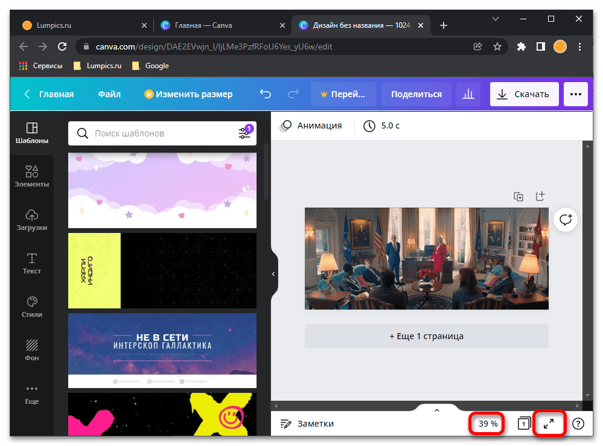Open the Сервисы apps bookmark
The width and height of the screenshot is (603, 446).
(40, 66)
